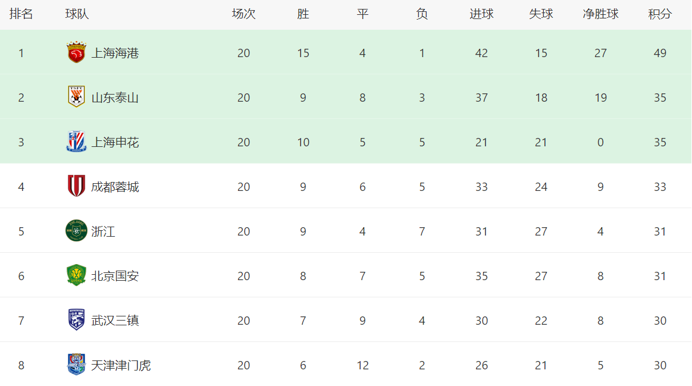
Task: Click the Beijing Guoan (北京国安) green crest
Action: [x=76, y=275]
